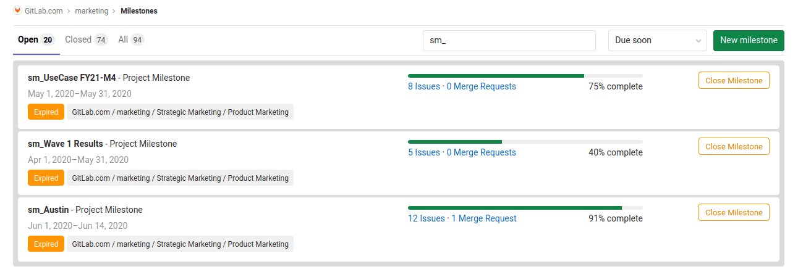This screenshot has width=798, height=277.
Task: Close Milestone sm_Austin
Action: click(734, 213)
